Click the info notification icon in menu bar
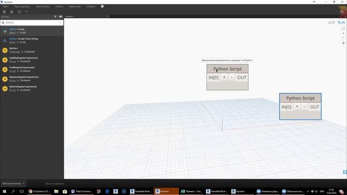 click(x=102, y=6)
